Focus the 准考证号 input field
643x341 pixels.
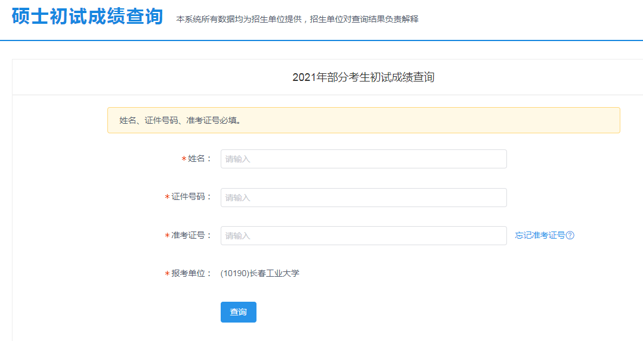pyautogui.click(x=364, y=236)
